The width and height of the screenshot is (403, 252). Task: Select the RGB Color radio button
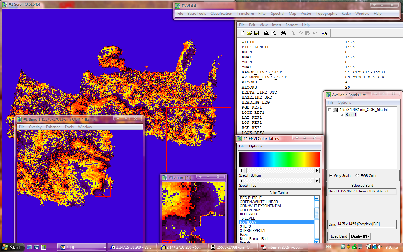[357, 175]
